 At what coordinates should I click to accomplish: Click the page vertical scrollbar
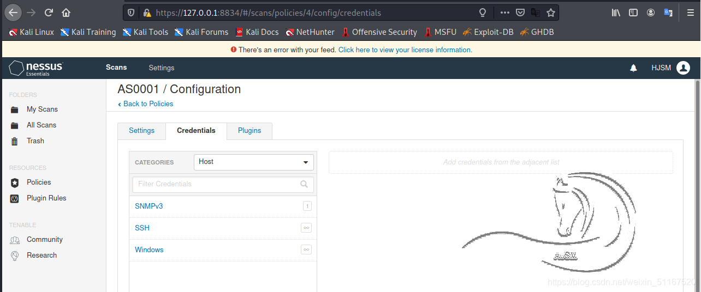[697, 185]
